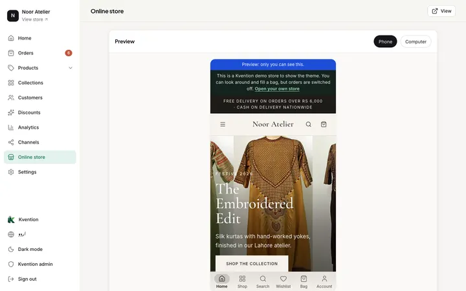Open the Orders page
This screenshot has height=291, width=466.
(40, 53)
